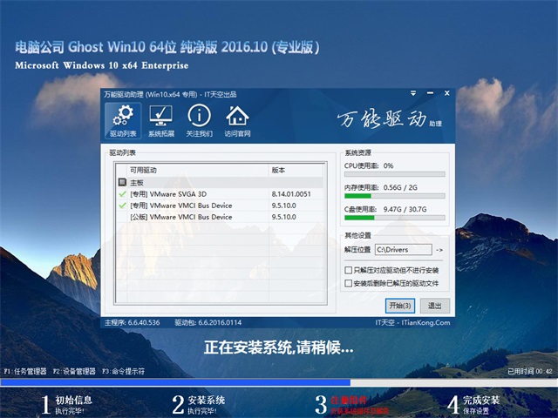This screenshot has width=558, height=418.
Task: Click the 内存使用率 memory usage bar
Action: (395, 196)
